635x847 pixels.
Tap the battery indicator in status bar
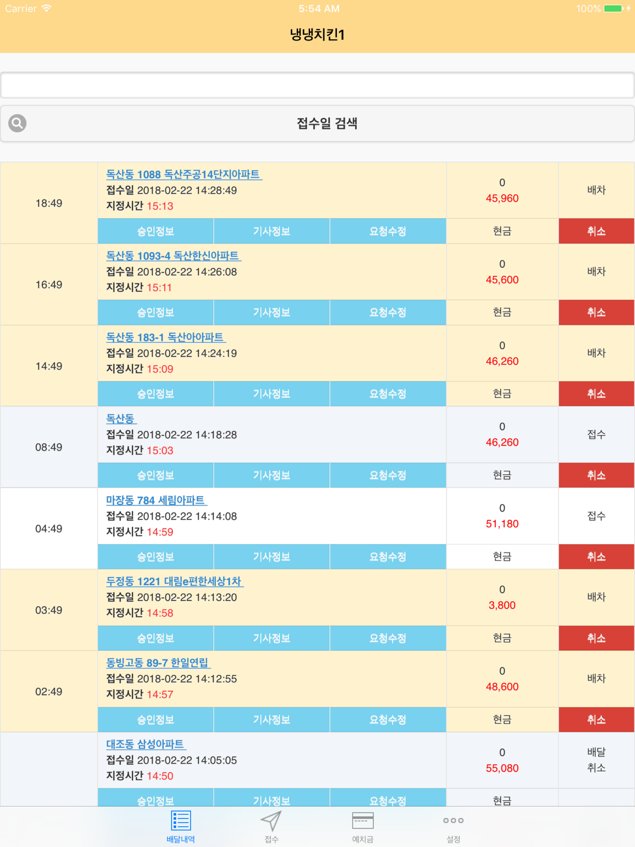click(x=614, y=8)
